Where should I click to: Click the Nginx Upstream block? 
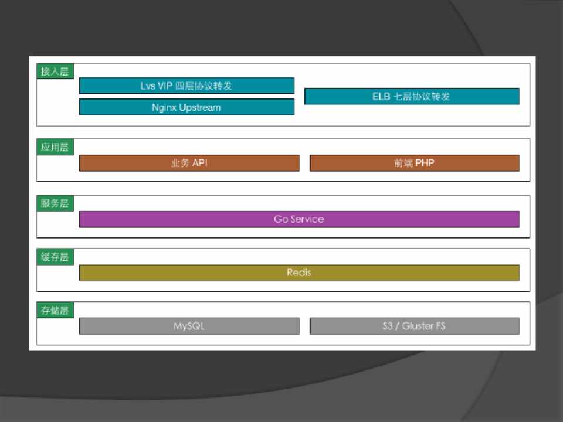(x=186, y=107)
